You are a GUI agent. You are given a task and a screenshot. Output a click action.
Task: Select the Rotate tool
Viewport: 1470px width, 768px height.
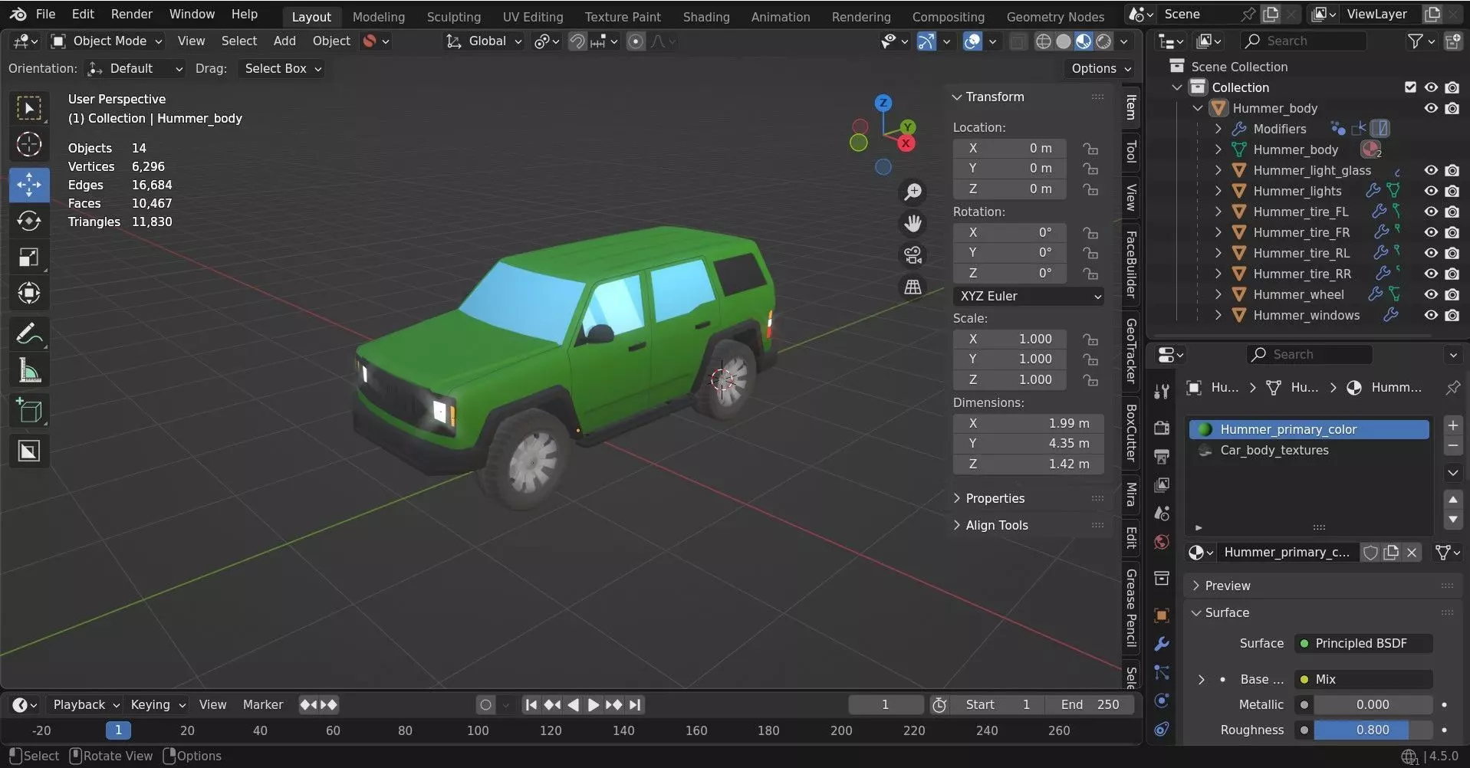(x=29, y=222)
